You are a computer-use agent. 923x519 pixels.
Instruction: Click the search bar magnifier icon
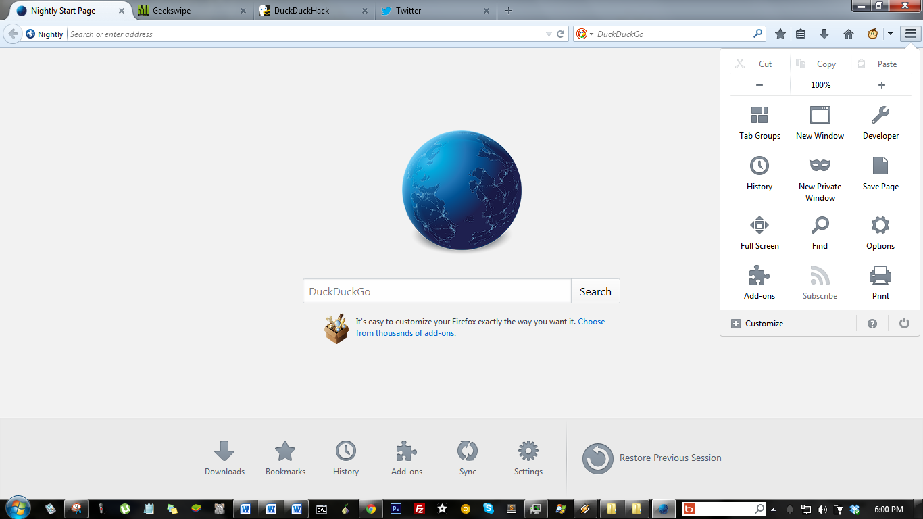tap(758, 34)
